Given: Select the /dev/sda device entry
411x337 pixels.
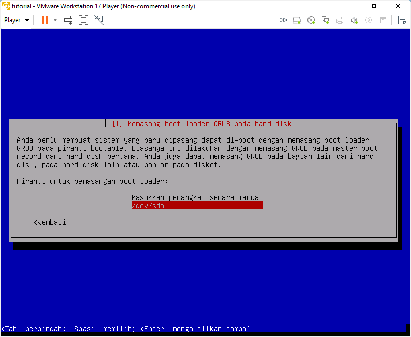Looking at the screenshot, I should 197,206.
